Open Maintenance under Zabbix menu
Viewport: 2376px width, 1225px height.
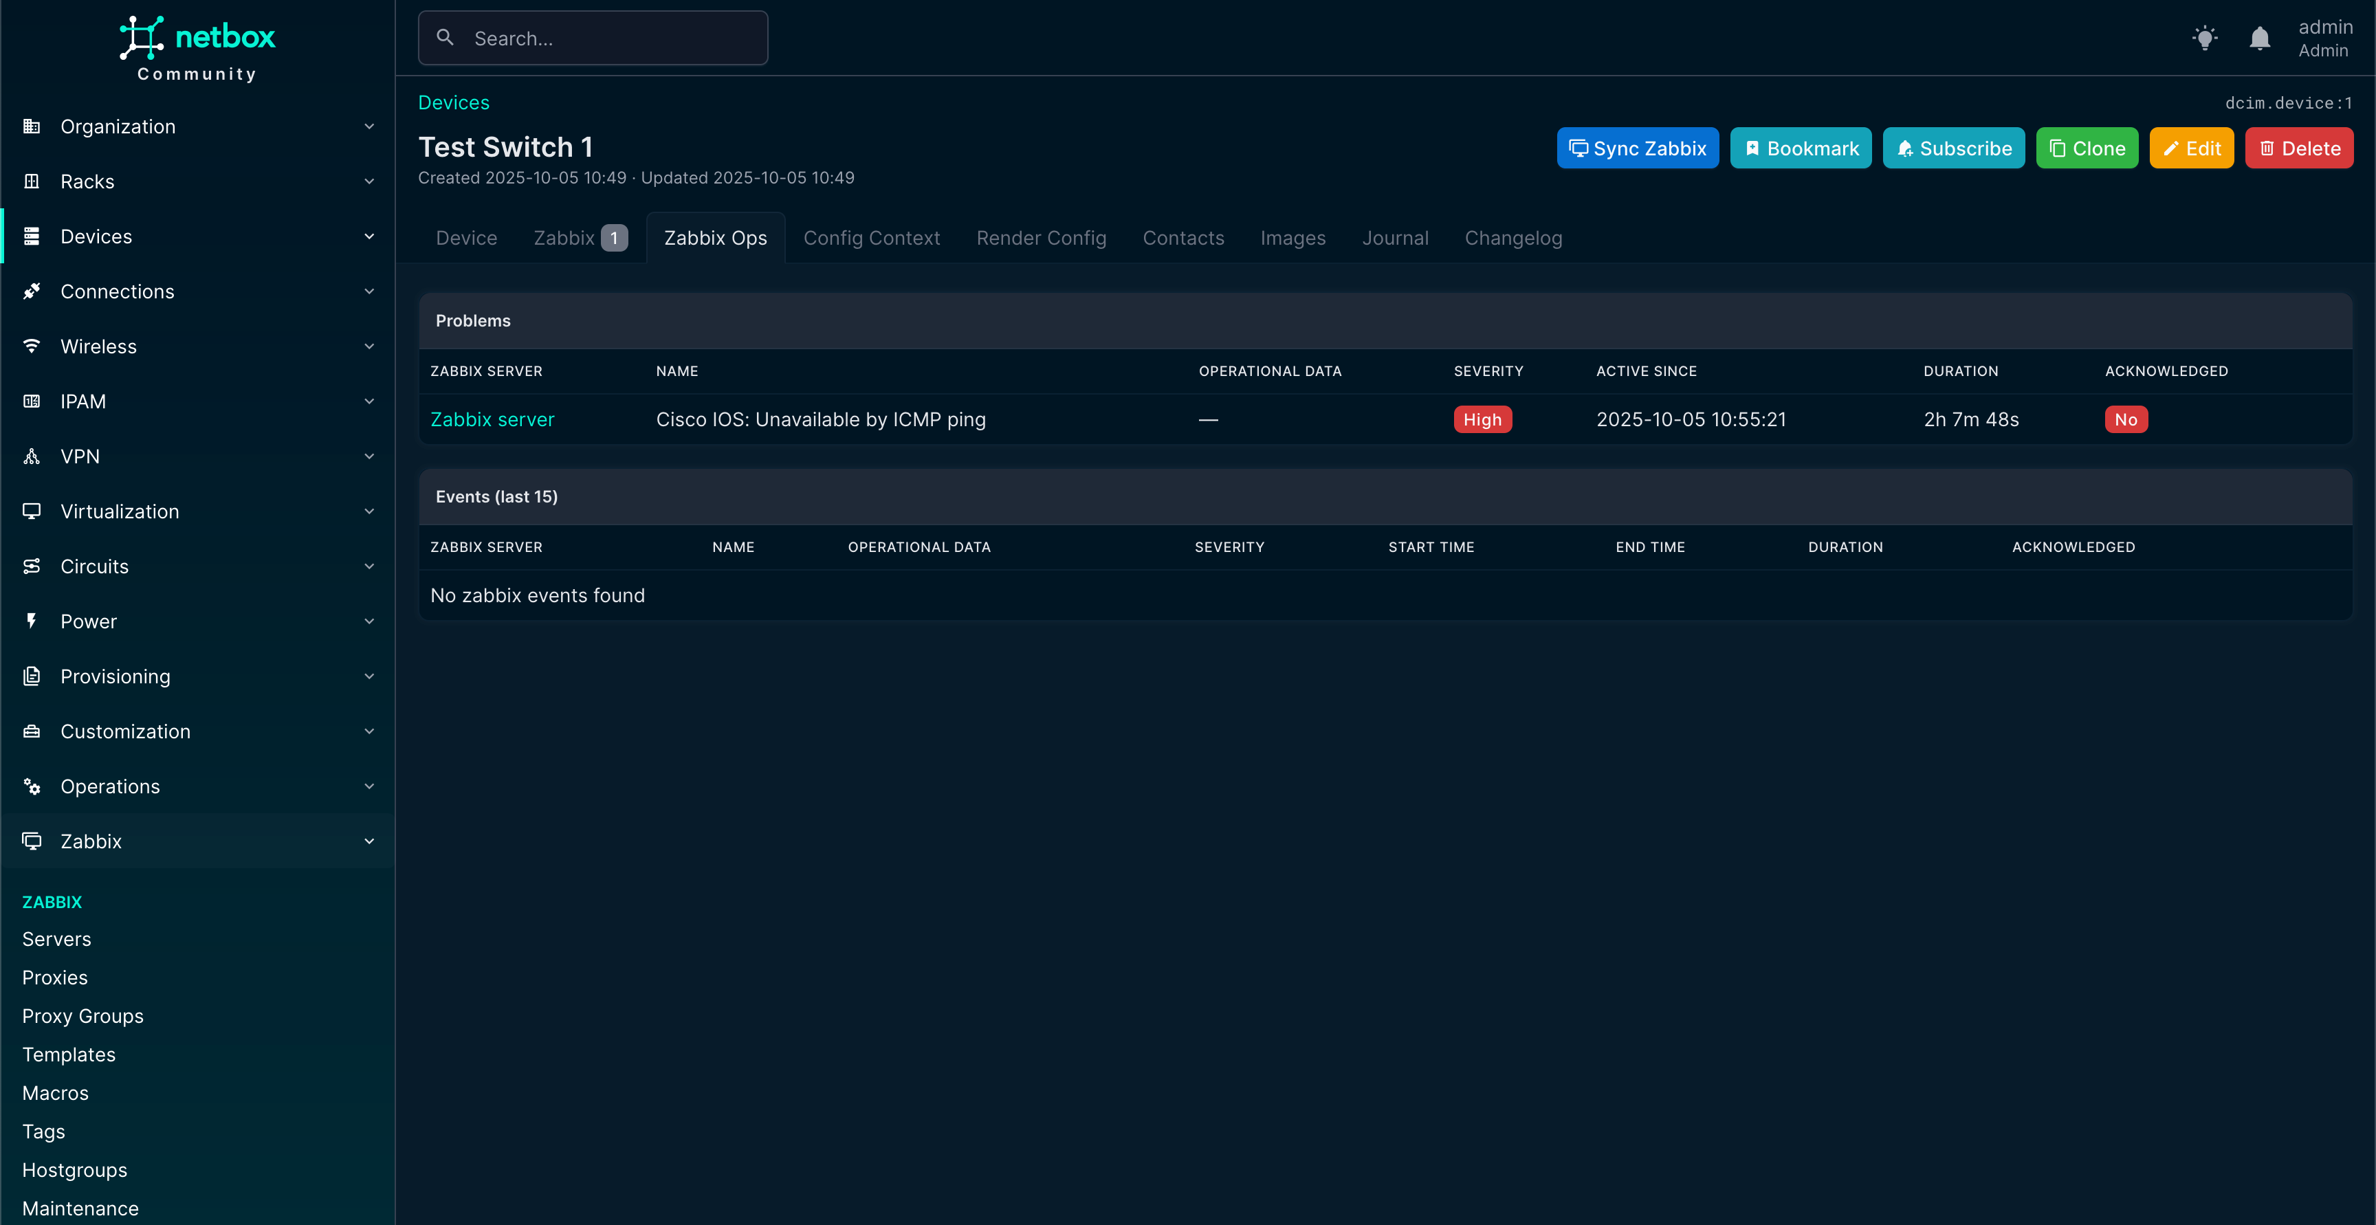pyautogui.click(x=80, y=1209)
